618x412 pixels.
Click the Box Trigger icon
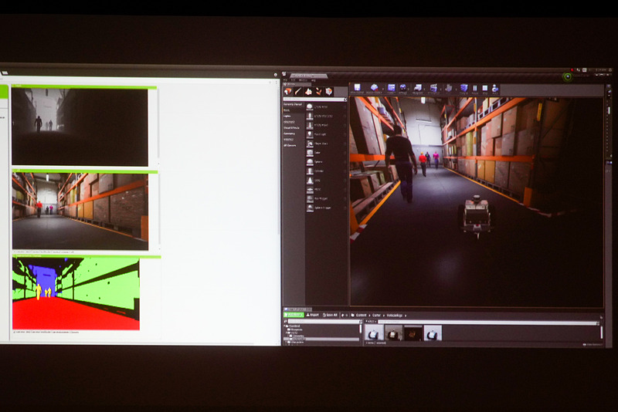pos(310,198)
